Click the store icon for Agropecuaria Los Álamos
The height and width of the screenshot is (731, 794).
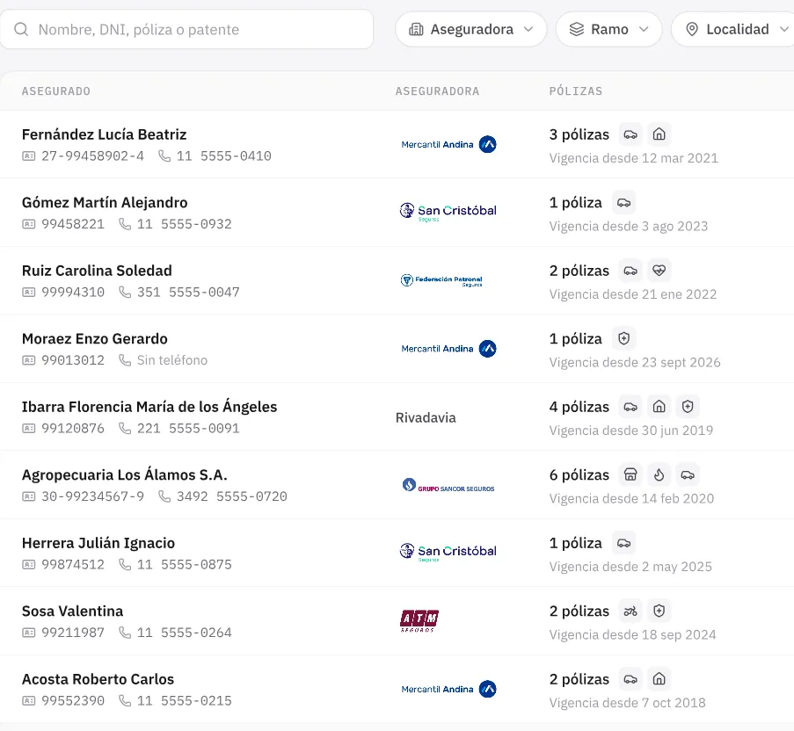630,475
